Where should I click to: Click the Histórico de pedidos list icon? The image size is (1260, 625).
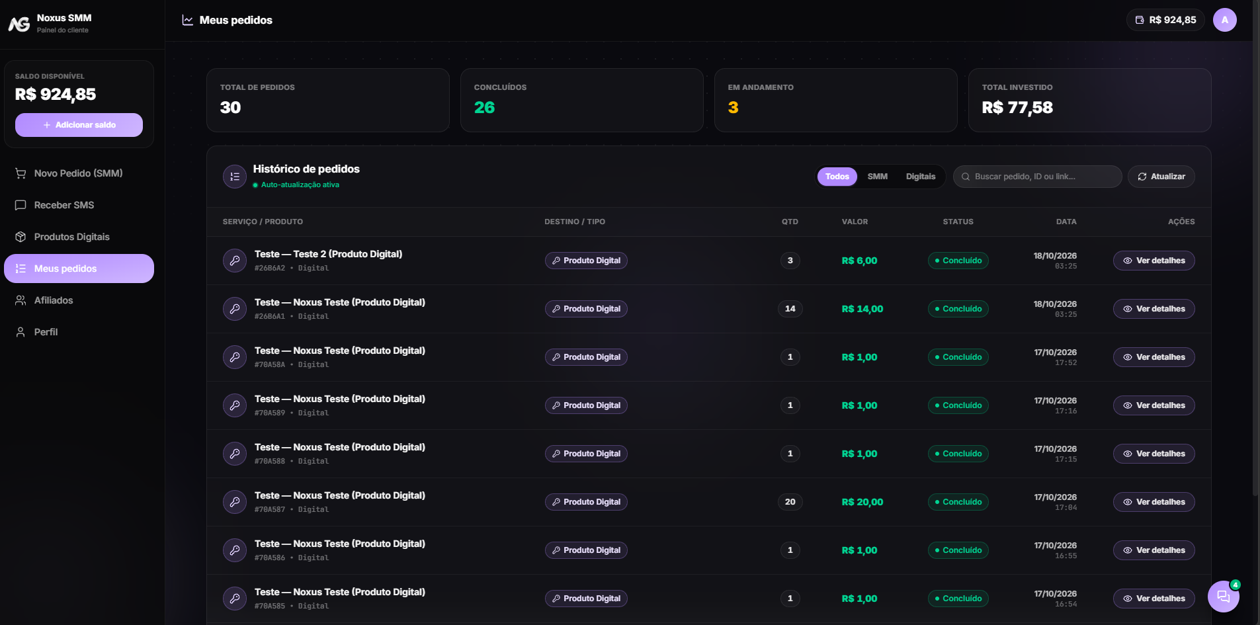click(x=235, y=177)
